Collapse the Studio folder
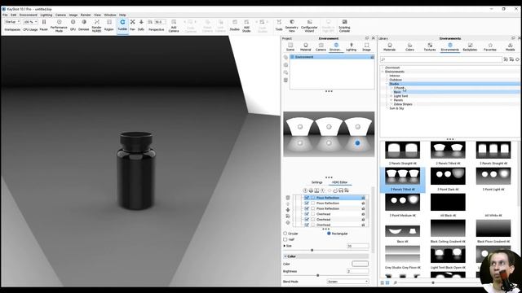Viewport: 522px width, 293px height. tap(387, 84)
